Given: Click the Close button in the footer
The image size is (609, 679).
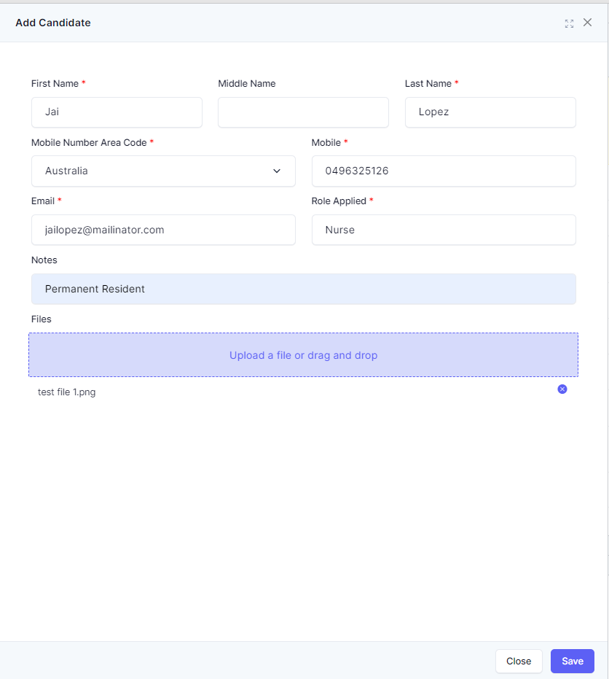Looking at the screenshot, I should tap(519, 661).
